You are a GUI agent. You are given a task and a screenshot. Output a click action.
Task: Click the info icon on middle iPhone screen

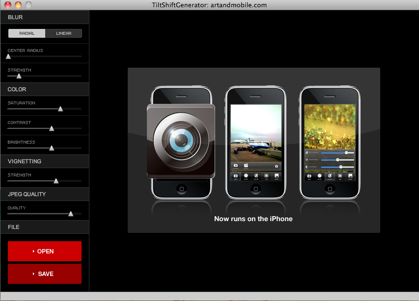(277, 166)
